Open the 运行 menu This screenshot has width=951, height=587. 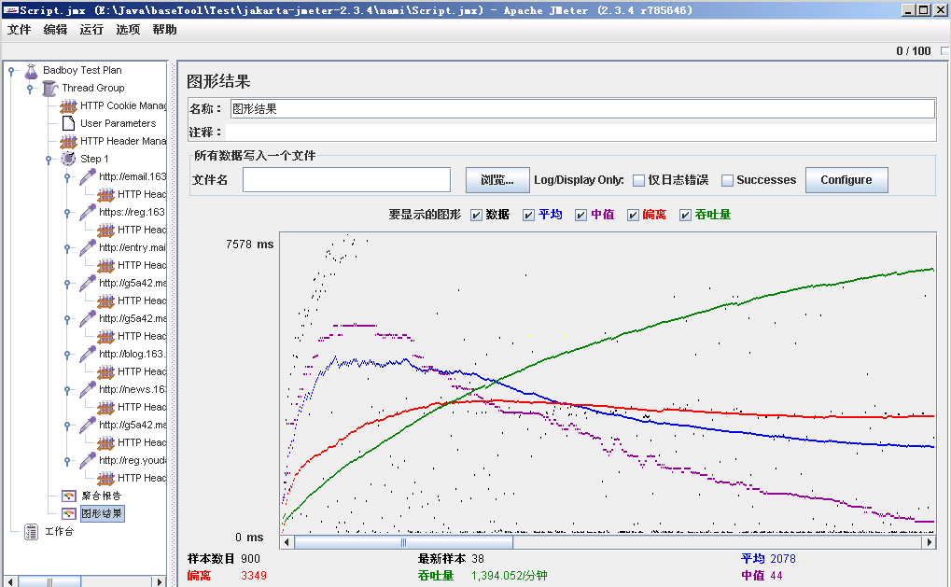coord(91,29)
